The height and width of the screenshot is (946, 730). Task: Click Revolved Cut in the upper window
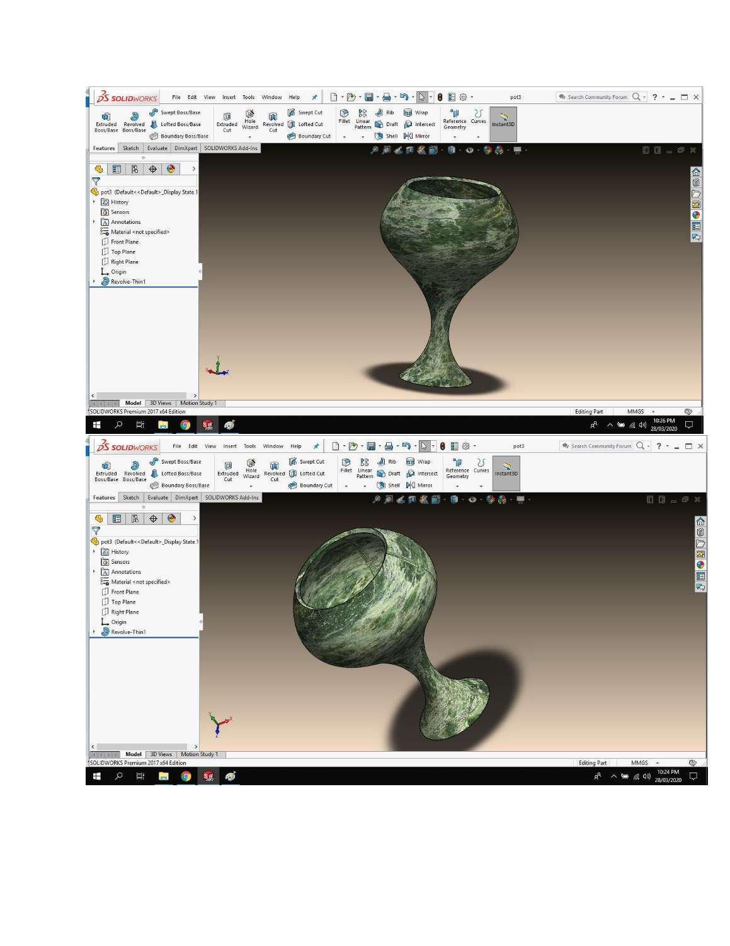(273, 122)
